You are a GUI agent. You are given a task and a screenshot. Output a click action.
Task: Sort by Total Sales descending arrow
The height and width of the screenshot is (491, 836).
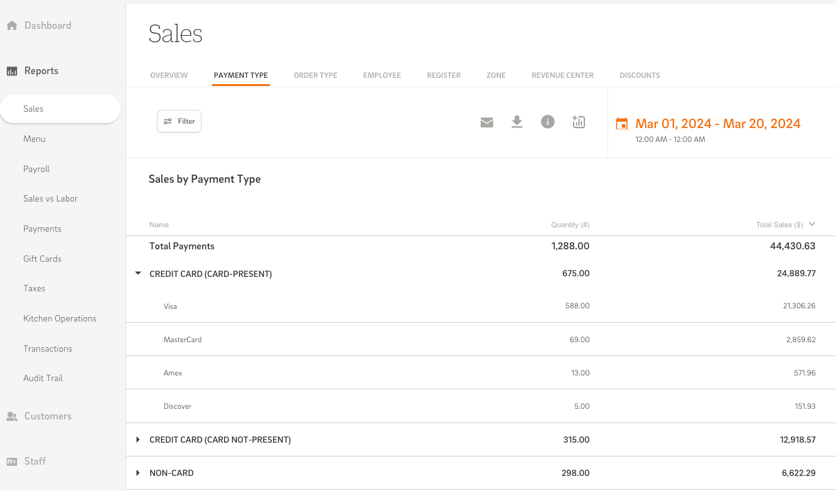pyautogui.click(x=812, y=224)
